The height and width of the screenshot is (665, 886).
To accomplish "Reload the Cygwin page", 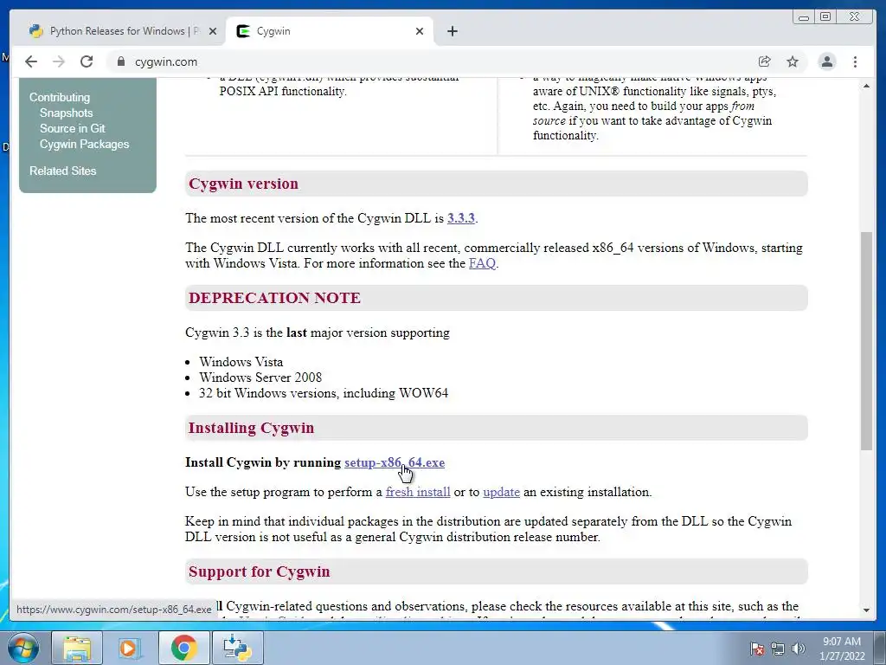I will click(x=87, y=61).
